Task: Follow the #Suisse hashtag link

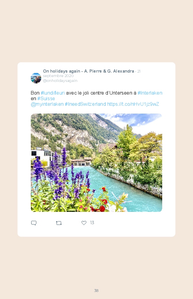Action: click(x=46, y=98)
